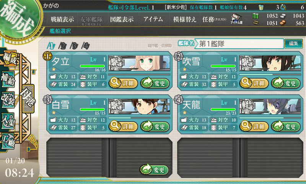The height and width of the screenshot is (184, 306).
Task: Open 任務(クエスト) quest menu
Action: (214, 19)
